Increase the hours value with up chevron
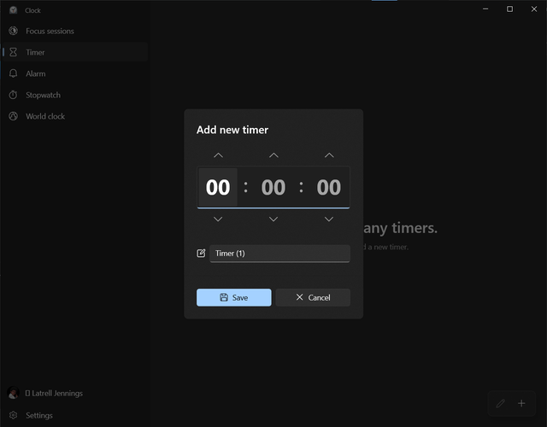 click(x=218, y=155)
